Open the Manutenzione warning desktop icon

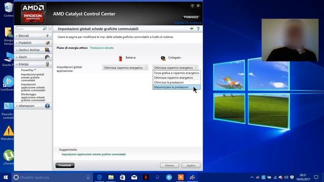[8, 132]
